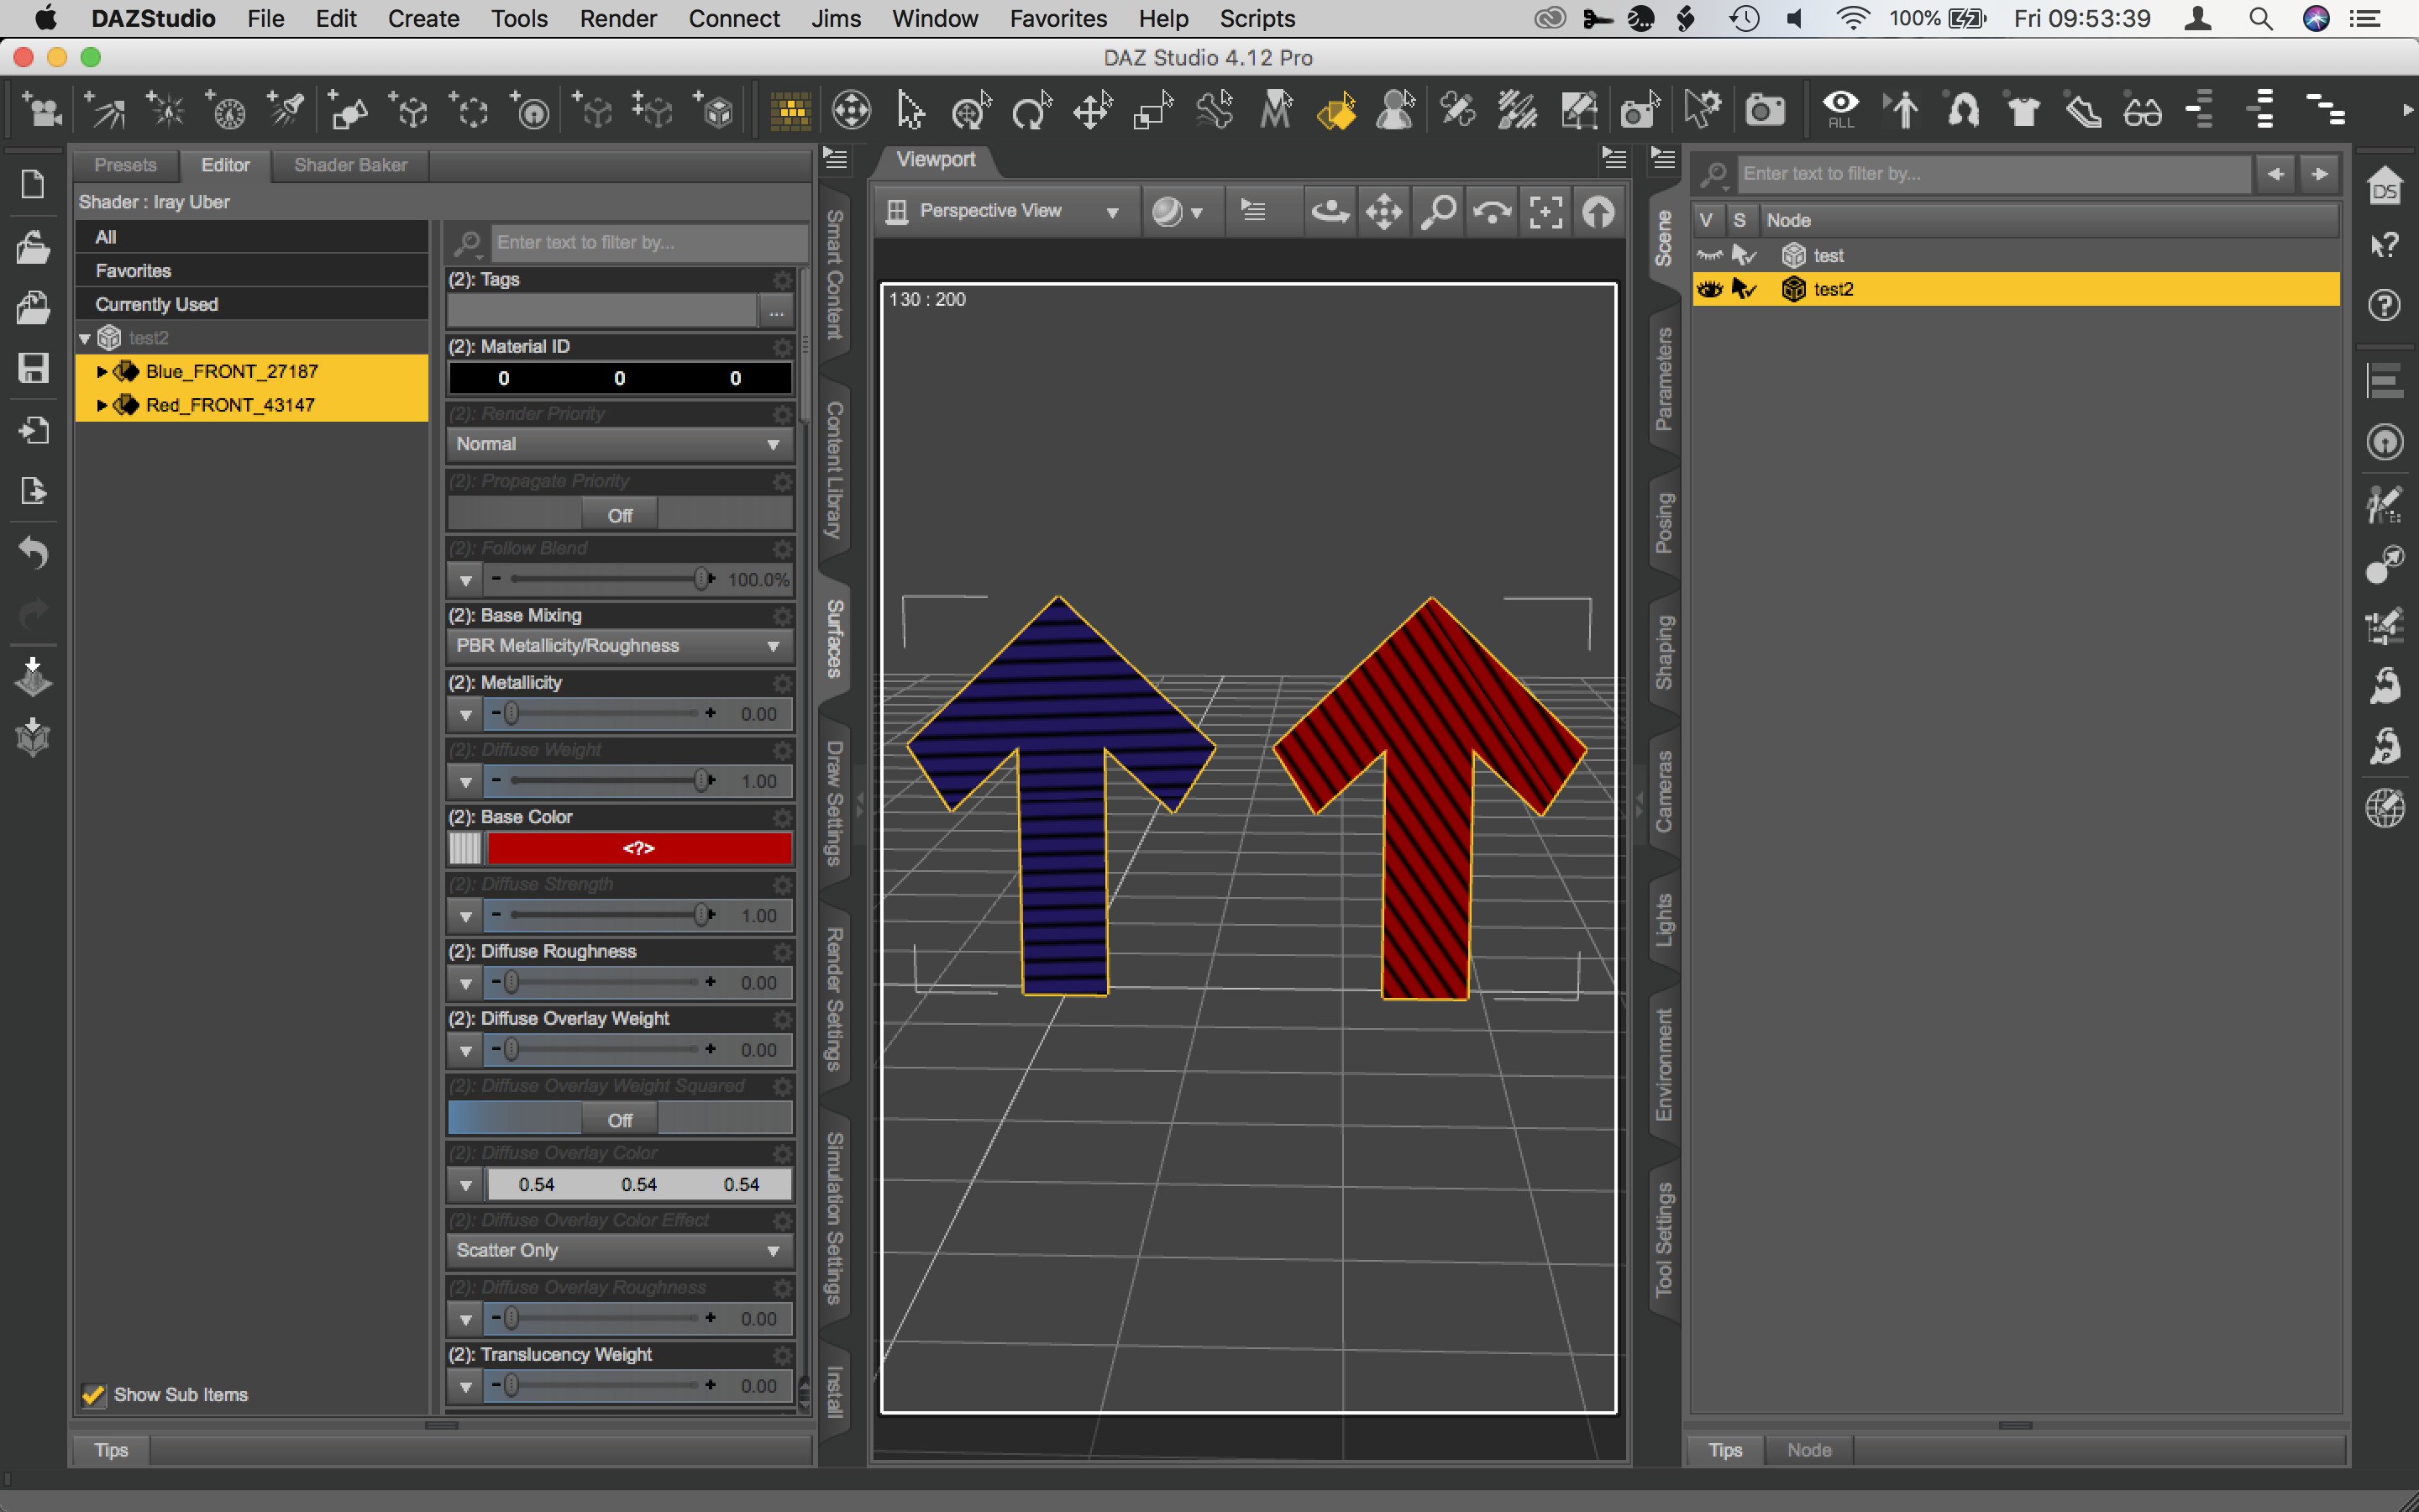Viewport: 2419px width, 1512px height.
Task: Click the Save file sidebar icon
Action: point(33,368)
